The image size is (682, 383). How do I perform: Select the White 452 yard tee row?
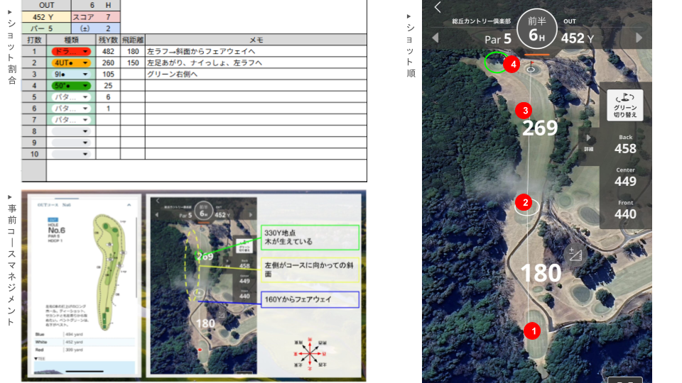82,341
